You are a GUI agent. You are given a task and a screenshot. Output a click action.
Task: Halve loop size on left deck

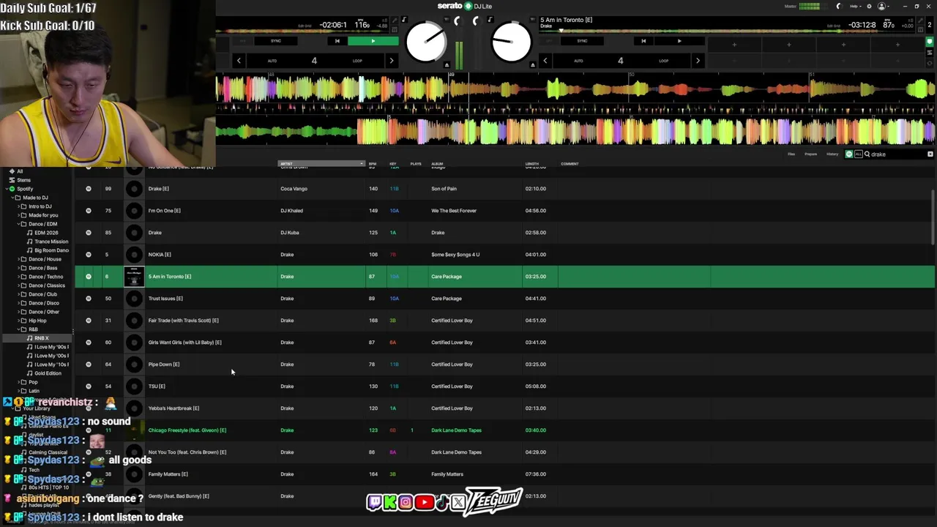click(x=239, y=61)
